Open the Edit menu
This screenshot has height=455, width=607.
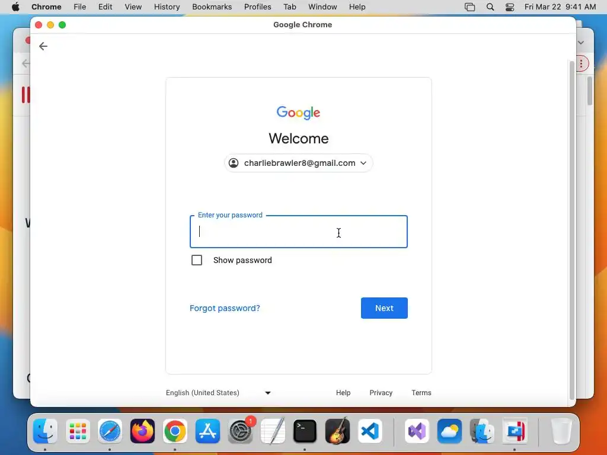pyautogui.click(x=106, y=7)
